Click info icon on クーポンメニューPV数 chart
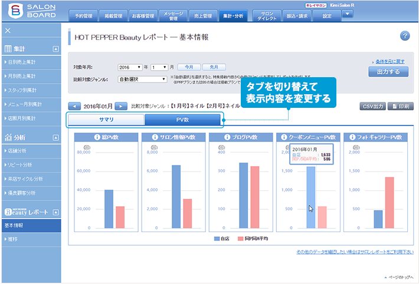Image resolution: width=419 pixels, height=284 pixels. pos(282,137)
